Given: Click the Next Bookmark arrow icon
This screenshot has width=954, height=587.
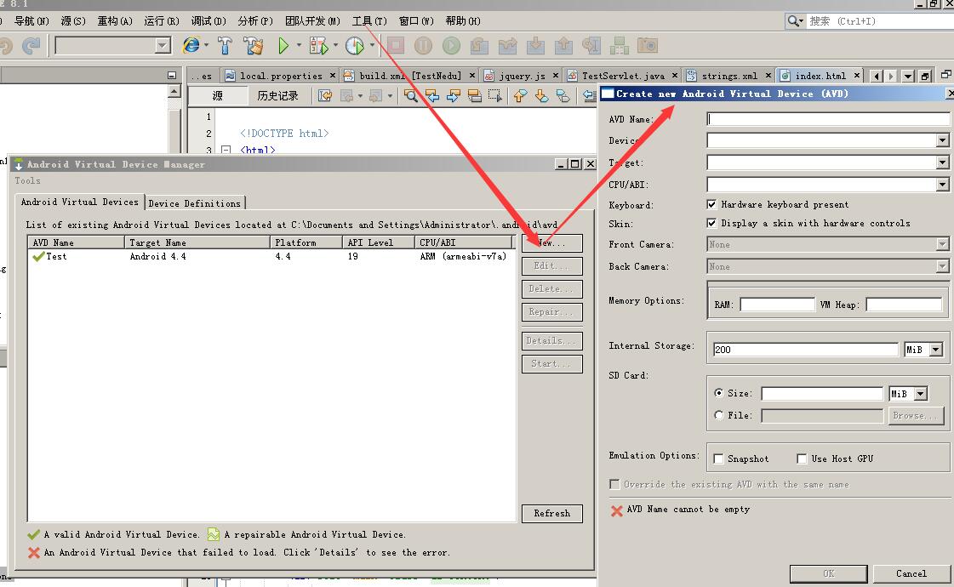Looking at the screenshot, I should (541, 95).
